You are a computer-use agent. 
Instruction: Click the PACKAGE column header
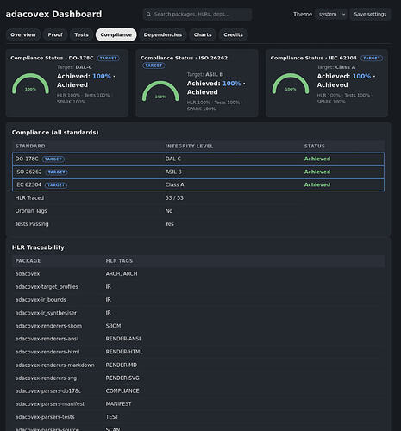28,261
